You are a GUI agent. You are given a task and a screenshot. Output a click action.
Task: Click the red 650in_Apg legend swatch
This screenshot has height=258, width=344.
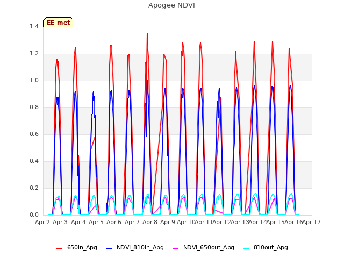point(60,248)
